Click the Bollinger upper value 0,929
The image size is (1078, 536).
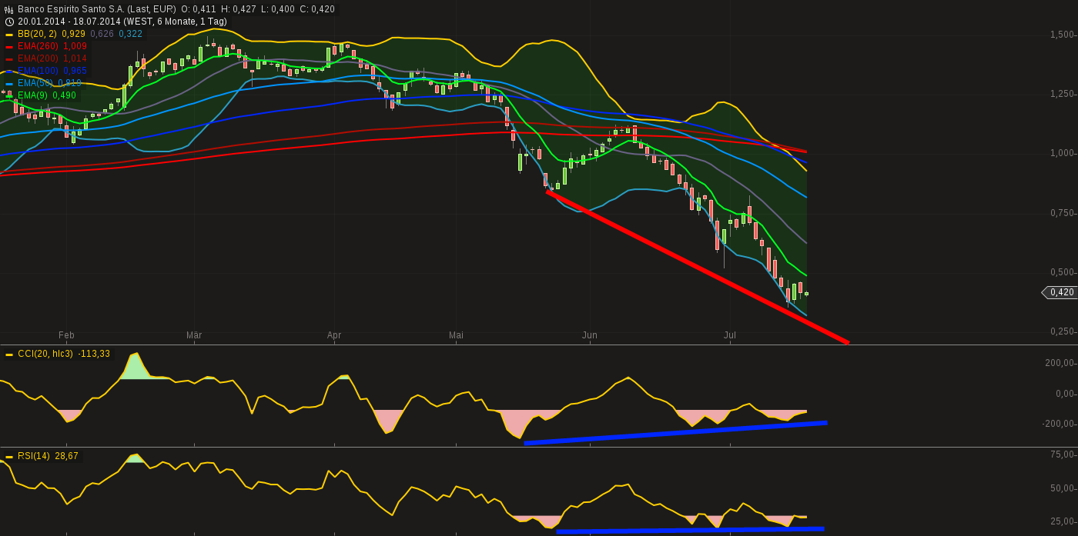click(x=74, y=34)
